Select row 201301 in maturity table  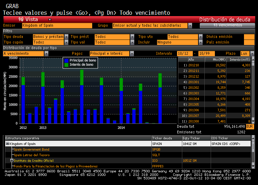point(193,82)
